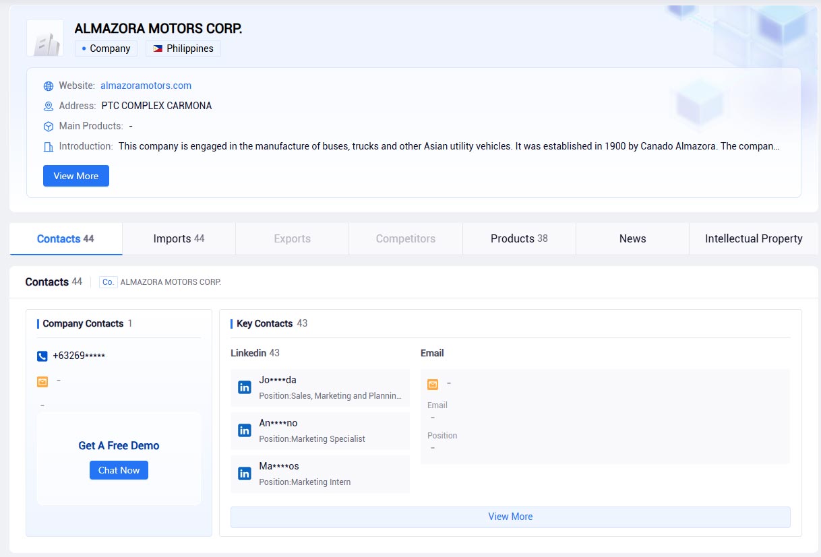Image resolution: width=821 pixels, height=557 pixels.
Task: Click the globe icon beside Website
Action: click(x=49, y=86)
